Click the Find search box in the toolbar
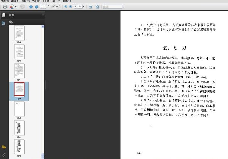This screenshot has width=228, height=159. 112,6
